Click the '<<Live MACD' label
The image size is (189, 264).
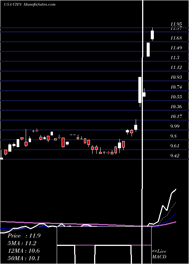point(159,254)
